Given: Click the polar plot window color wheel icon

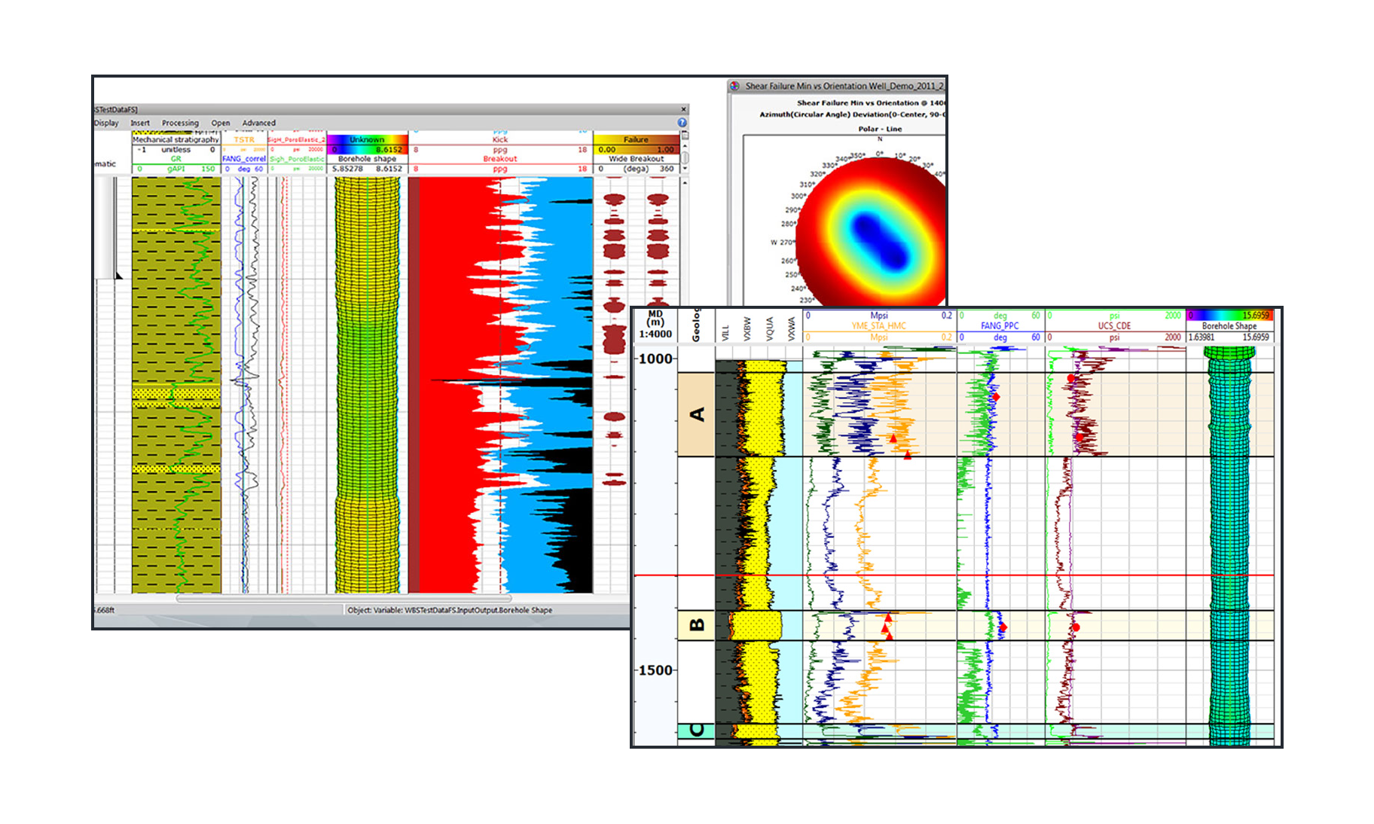Looking at the screenshot, I should pos(735,86).
